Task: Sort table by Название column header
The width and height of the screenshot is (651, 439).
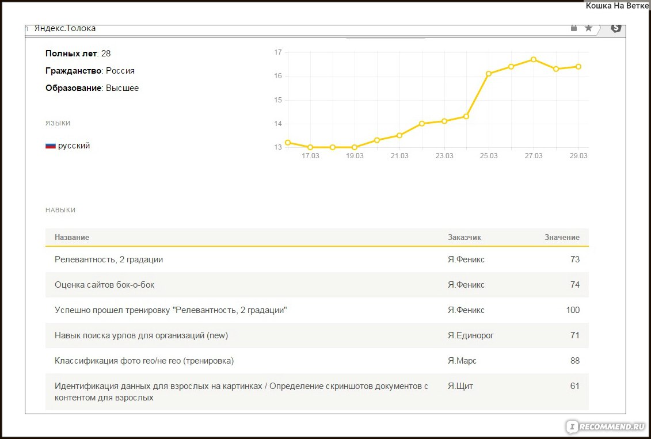Action: (x=72, y=237)
